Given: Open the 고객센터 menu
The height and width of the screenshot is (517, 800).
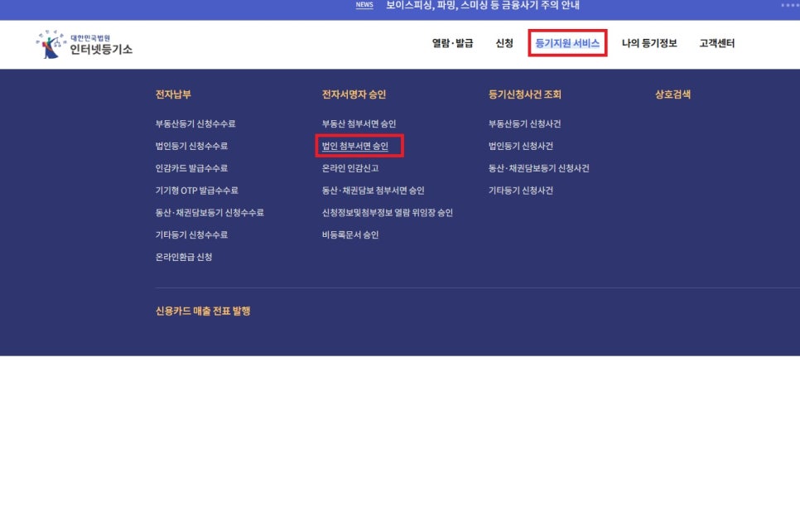Looking at the screenshot, I should point(717,43).
